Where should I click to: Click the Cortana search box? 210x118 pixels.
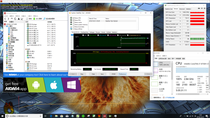(24, 116)
